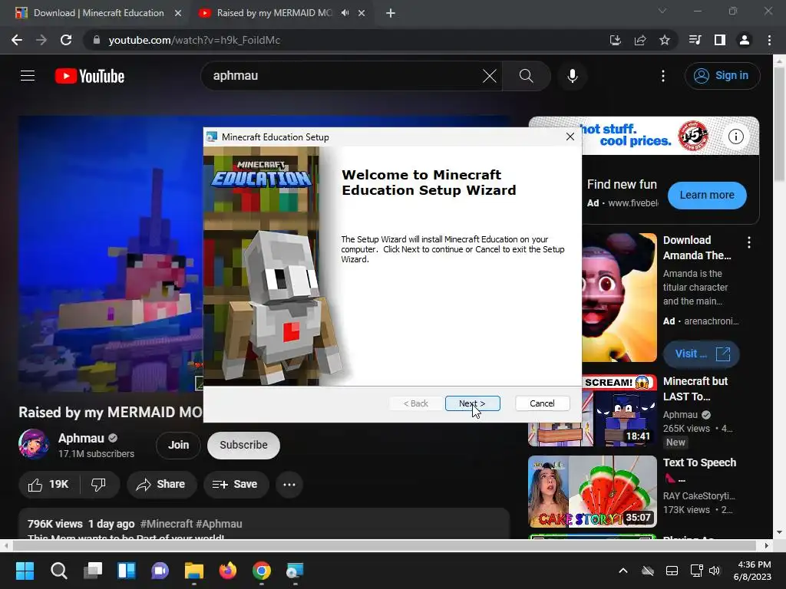Open more actions ellipsis under video
The height and width of the screenshot is (589, 786).
click(289, 485)
